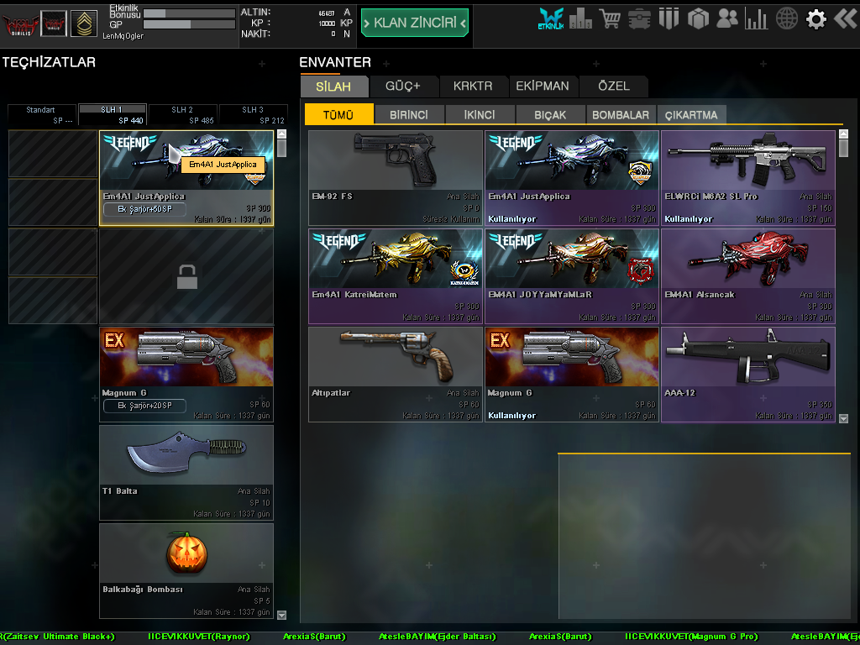The image size is (860, 645).
Task: Open the ranking podium icon
Action: pyautogui.click(x=580, y=19)
